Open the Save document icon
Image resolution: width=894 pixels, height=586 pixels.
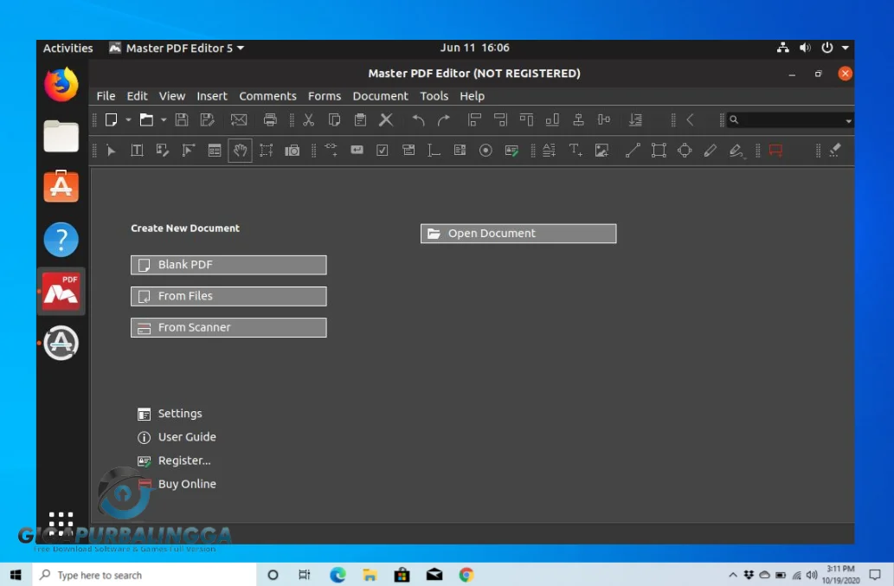[x=180, y=119]
